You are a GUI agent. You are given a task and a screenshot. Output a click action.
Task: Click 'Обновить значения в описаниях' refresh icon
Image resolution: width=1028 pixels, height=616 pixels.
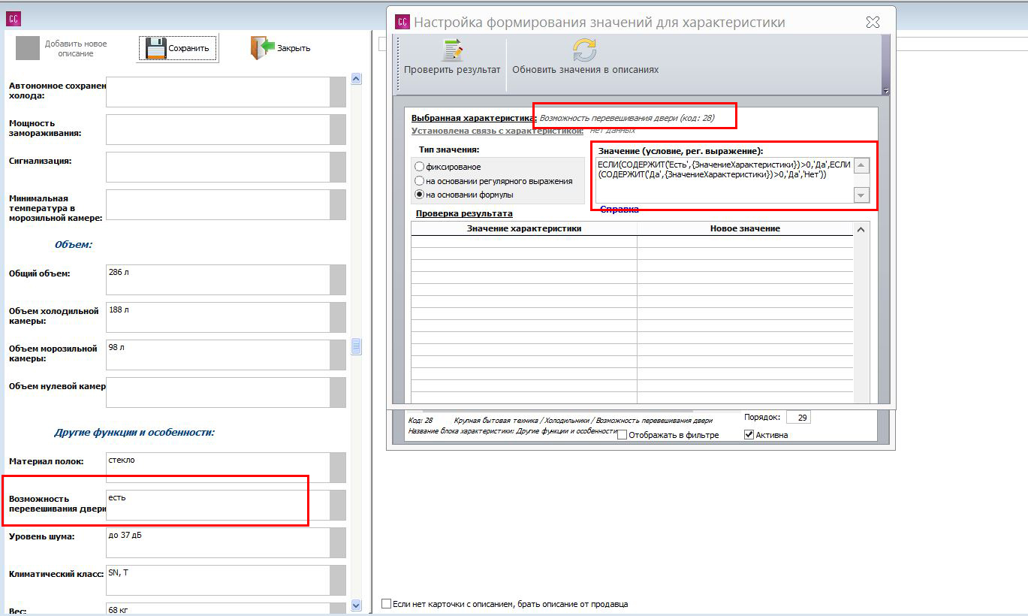click(585, 50)
